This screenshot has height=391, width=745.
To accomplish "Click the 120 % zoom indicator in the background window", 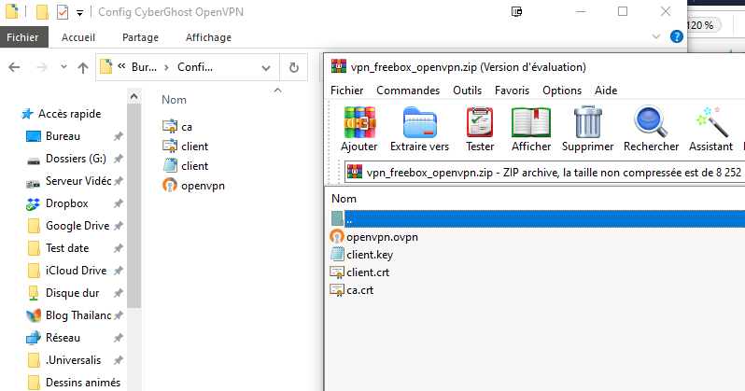I will click(x=703, y=25).
